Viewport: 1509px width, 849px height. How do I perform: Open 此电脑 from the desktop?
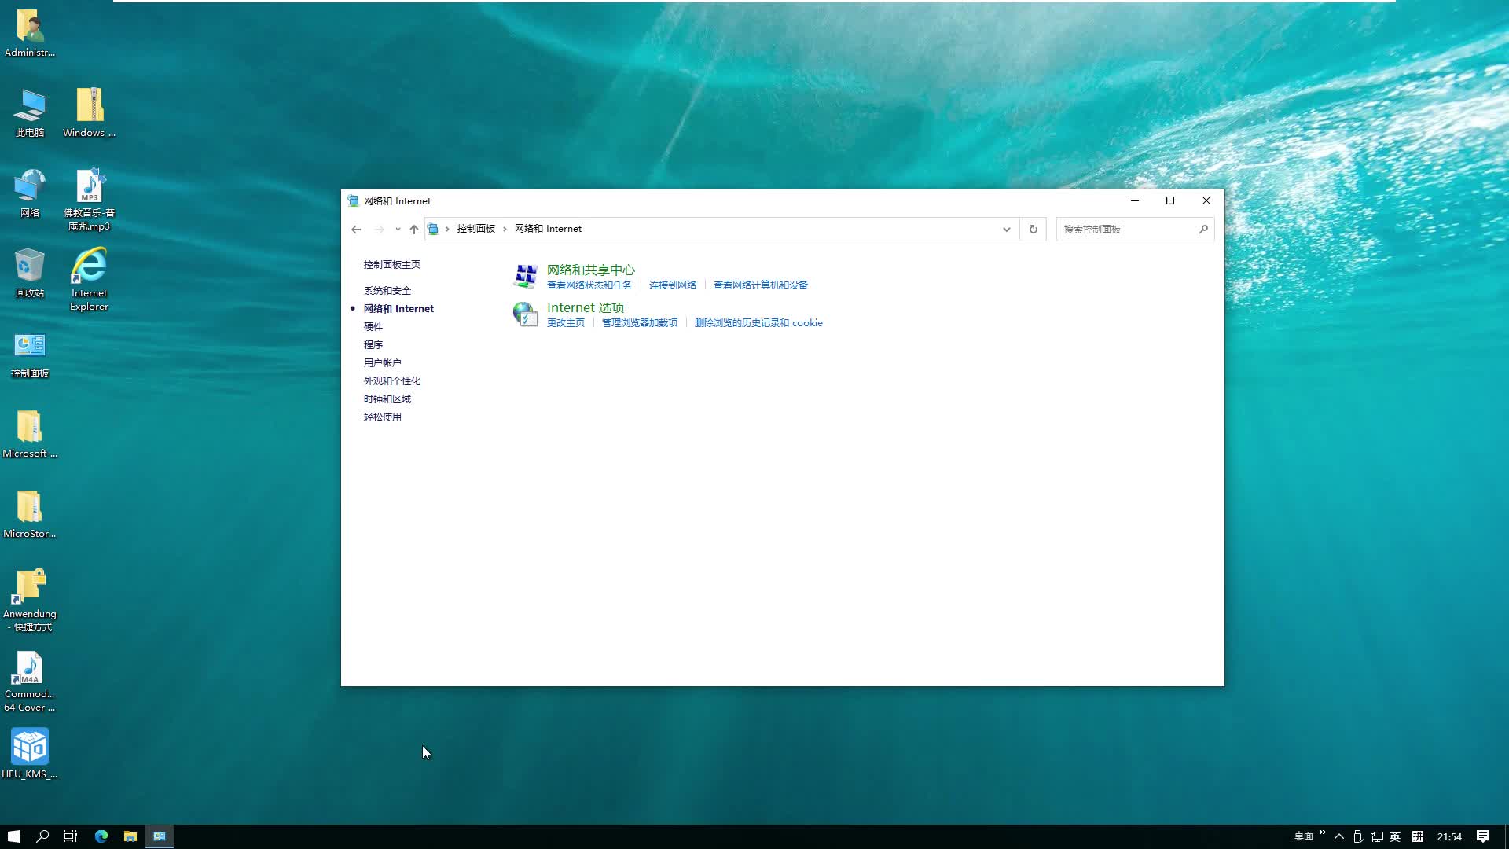pos(29,110)
